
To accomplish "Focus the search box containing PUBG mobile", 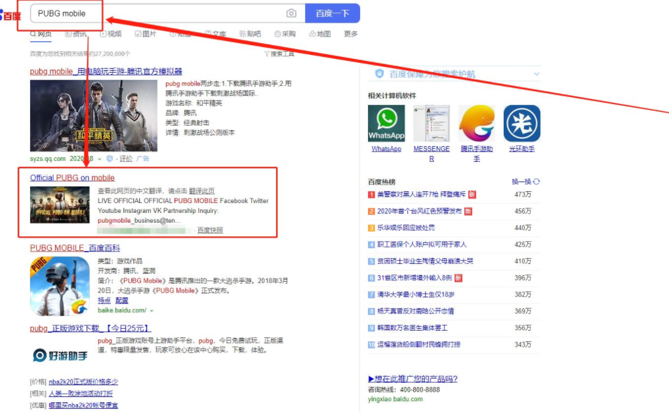I will point(168,13).
